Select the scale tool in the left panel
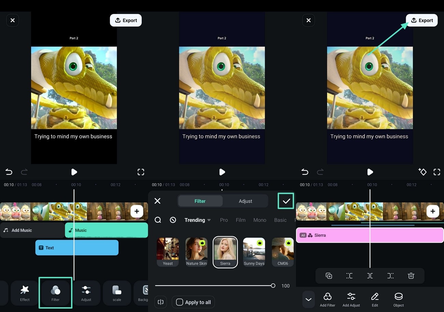The height and width of the screenshot is (312, 444). [117, 293]
